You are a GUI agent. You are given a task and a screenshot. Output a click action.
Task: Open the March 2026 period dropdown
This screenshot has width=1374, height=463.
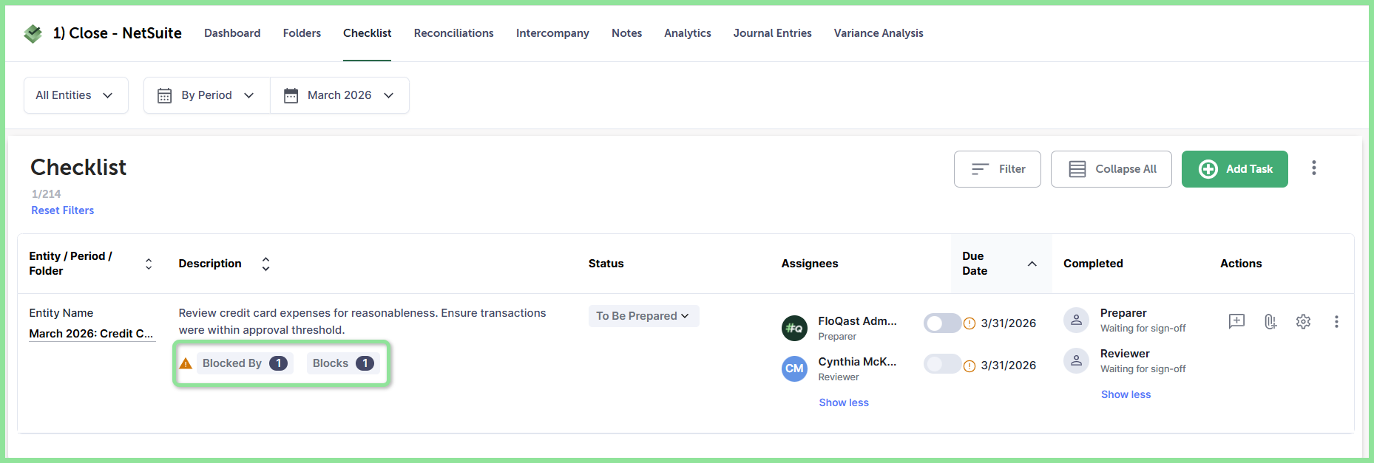(339, 95)
